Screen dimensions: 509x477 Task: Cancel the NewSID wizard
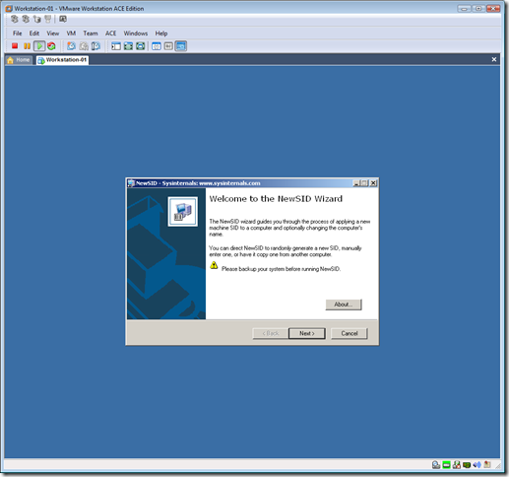pyautogui.click(x=350, y=333)
